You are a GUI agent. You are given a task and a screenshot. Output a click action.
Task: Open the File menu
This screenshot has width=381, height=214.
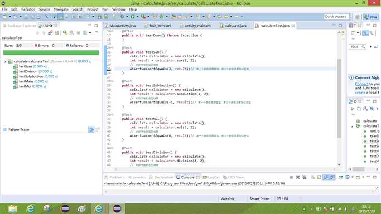tap(4, 9)
